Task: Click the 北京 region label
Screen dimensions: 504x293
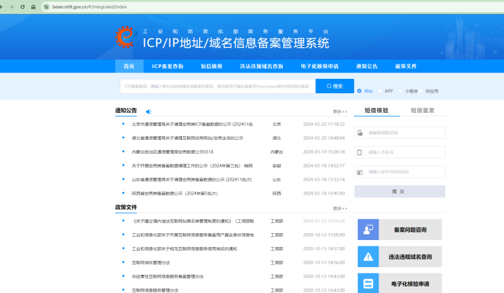Action: [277, 124]
